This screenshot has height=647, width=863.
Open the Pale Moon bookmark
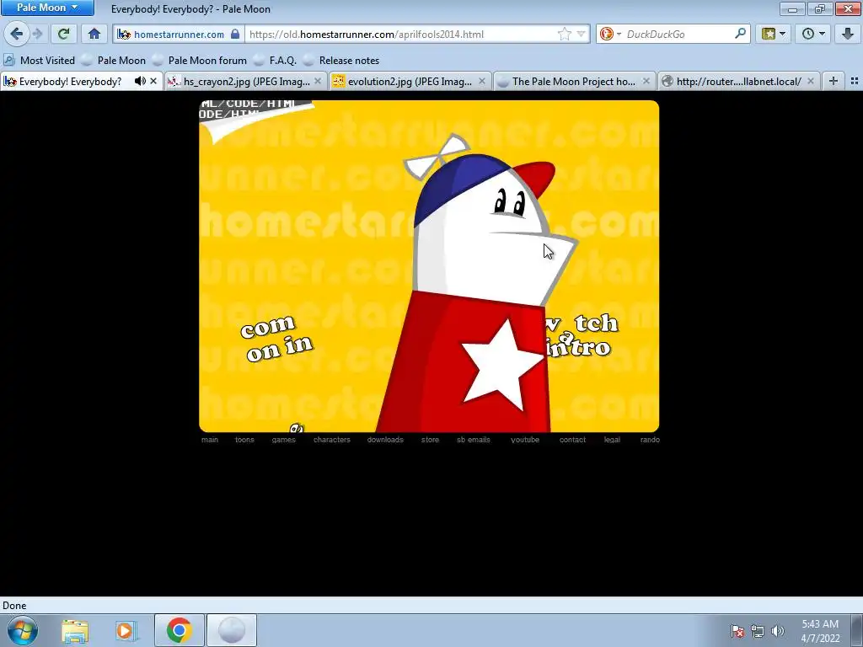(114, 61)
